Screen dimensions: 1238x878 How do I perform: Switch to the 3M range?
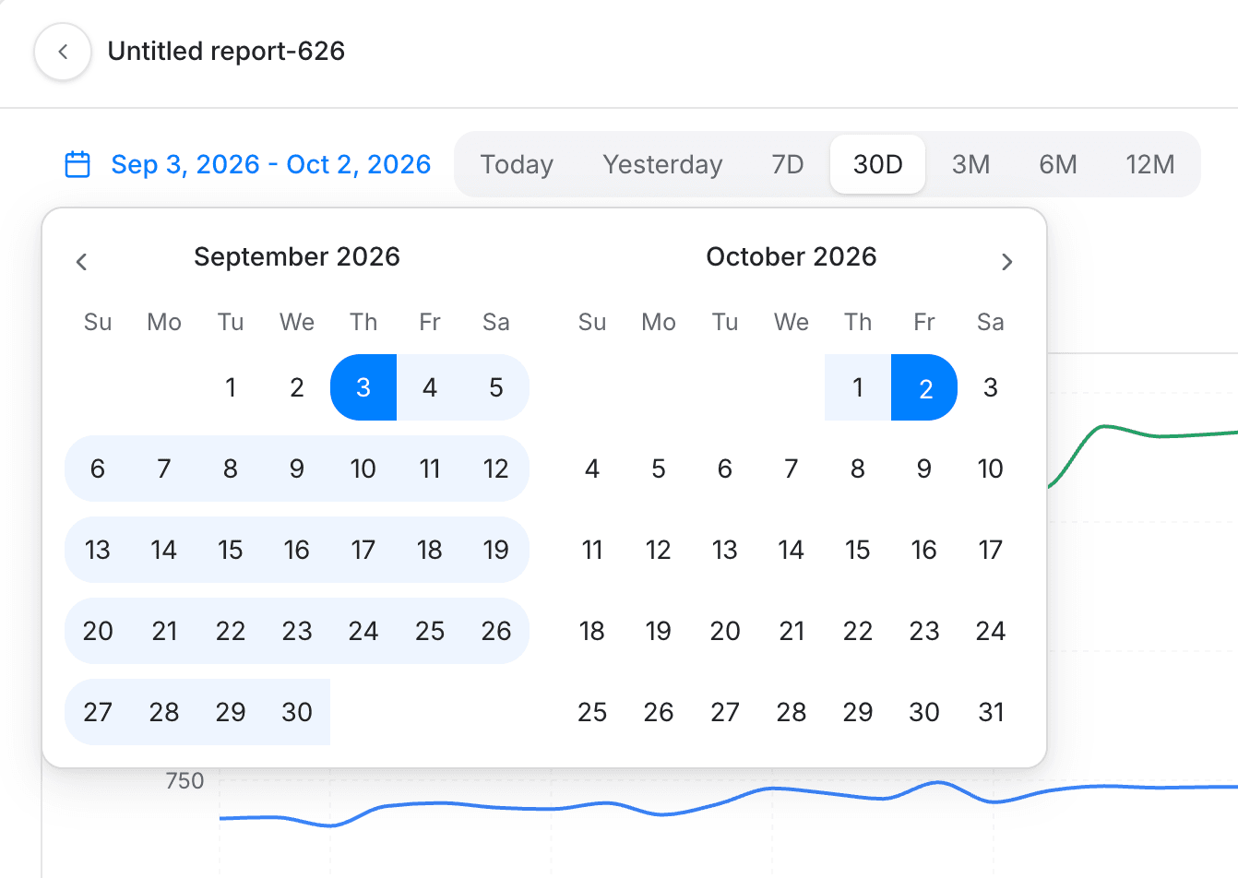click(970, 164)
